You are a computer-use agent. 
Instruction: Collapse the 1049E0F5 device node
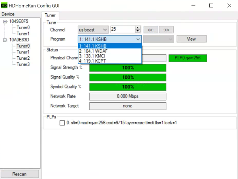5,22
